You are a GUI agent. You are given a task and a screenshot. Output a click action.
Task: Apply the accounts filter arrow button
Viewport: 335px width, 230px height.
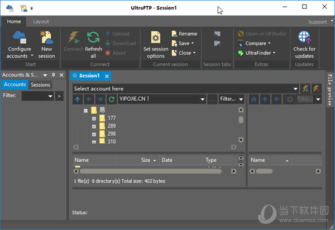pos(59,96)
